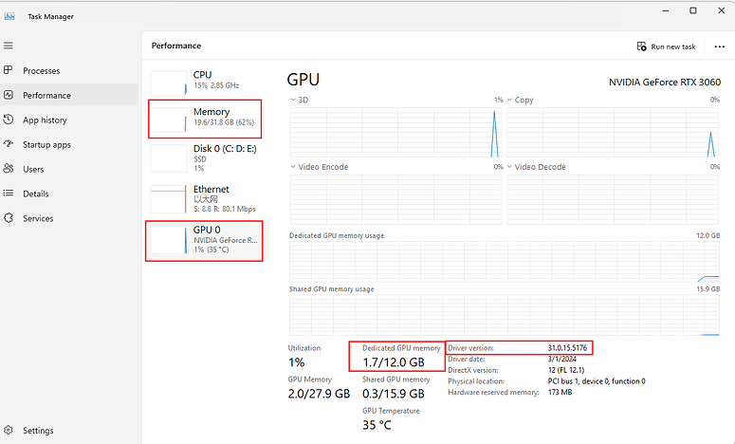Open the hamburger navigation menu
Image resolution: width=735 pixels, height=444 pixels.
(9, 46)
